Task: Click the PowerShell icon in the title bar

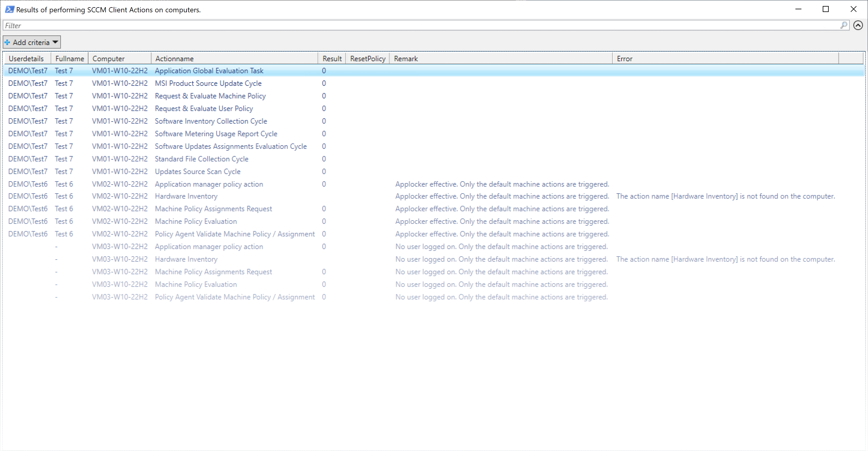Action: point(9,9)
